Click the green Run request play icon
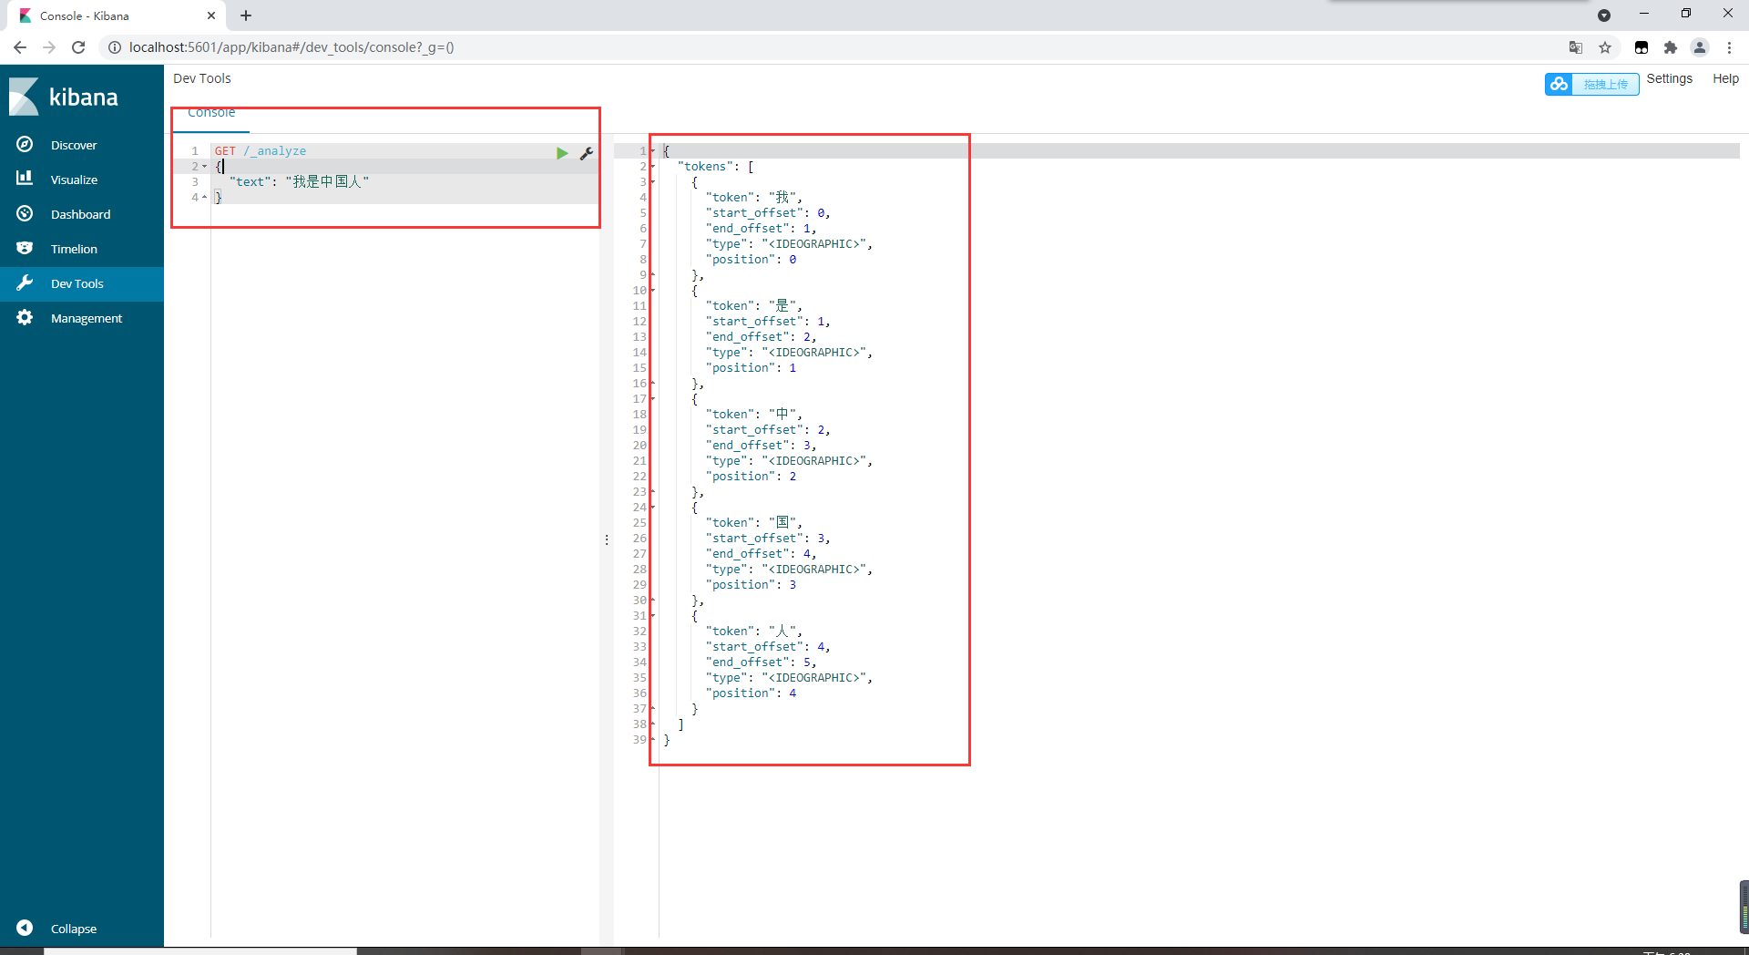 click(x=562, y=153)
